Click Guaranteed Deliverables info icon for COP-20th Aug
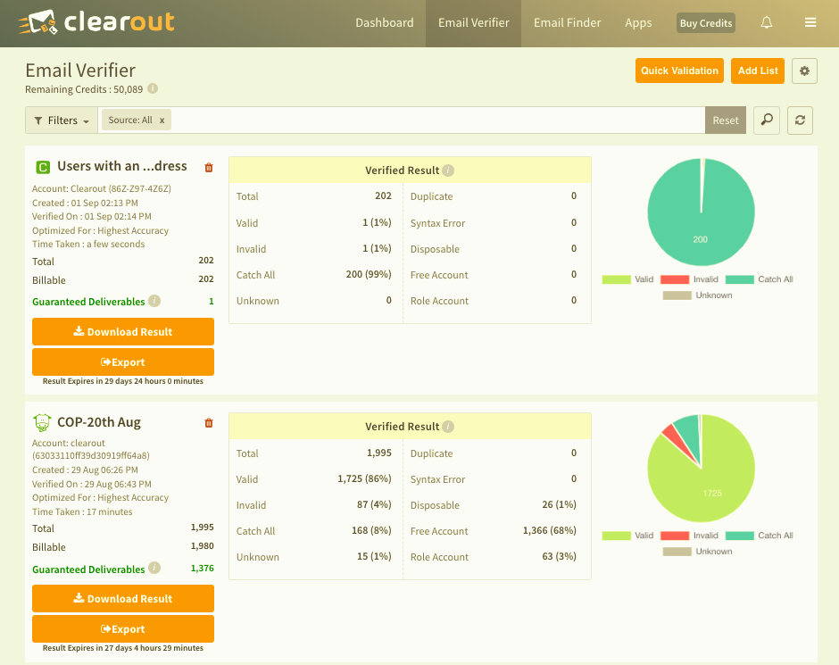This screenshot has height=665, width=839. coord(154,569)
